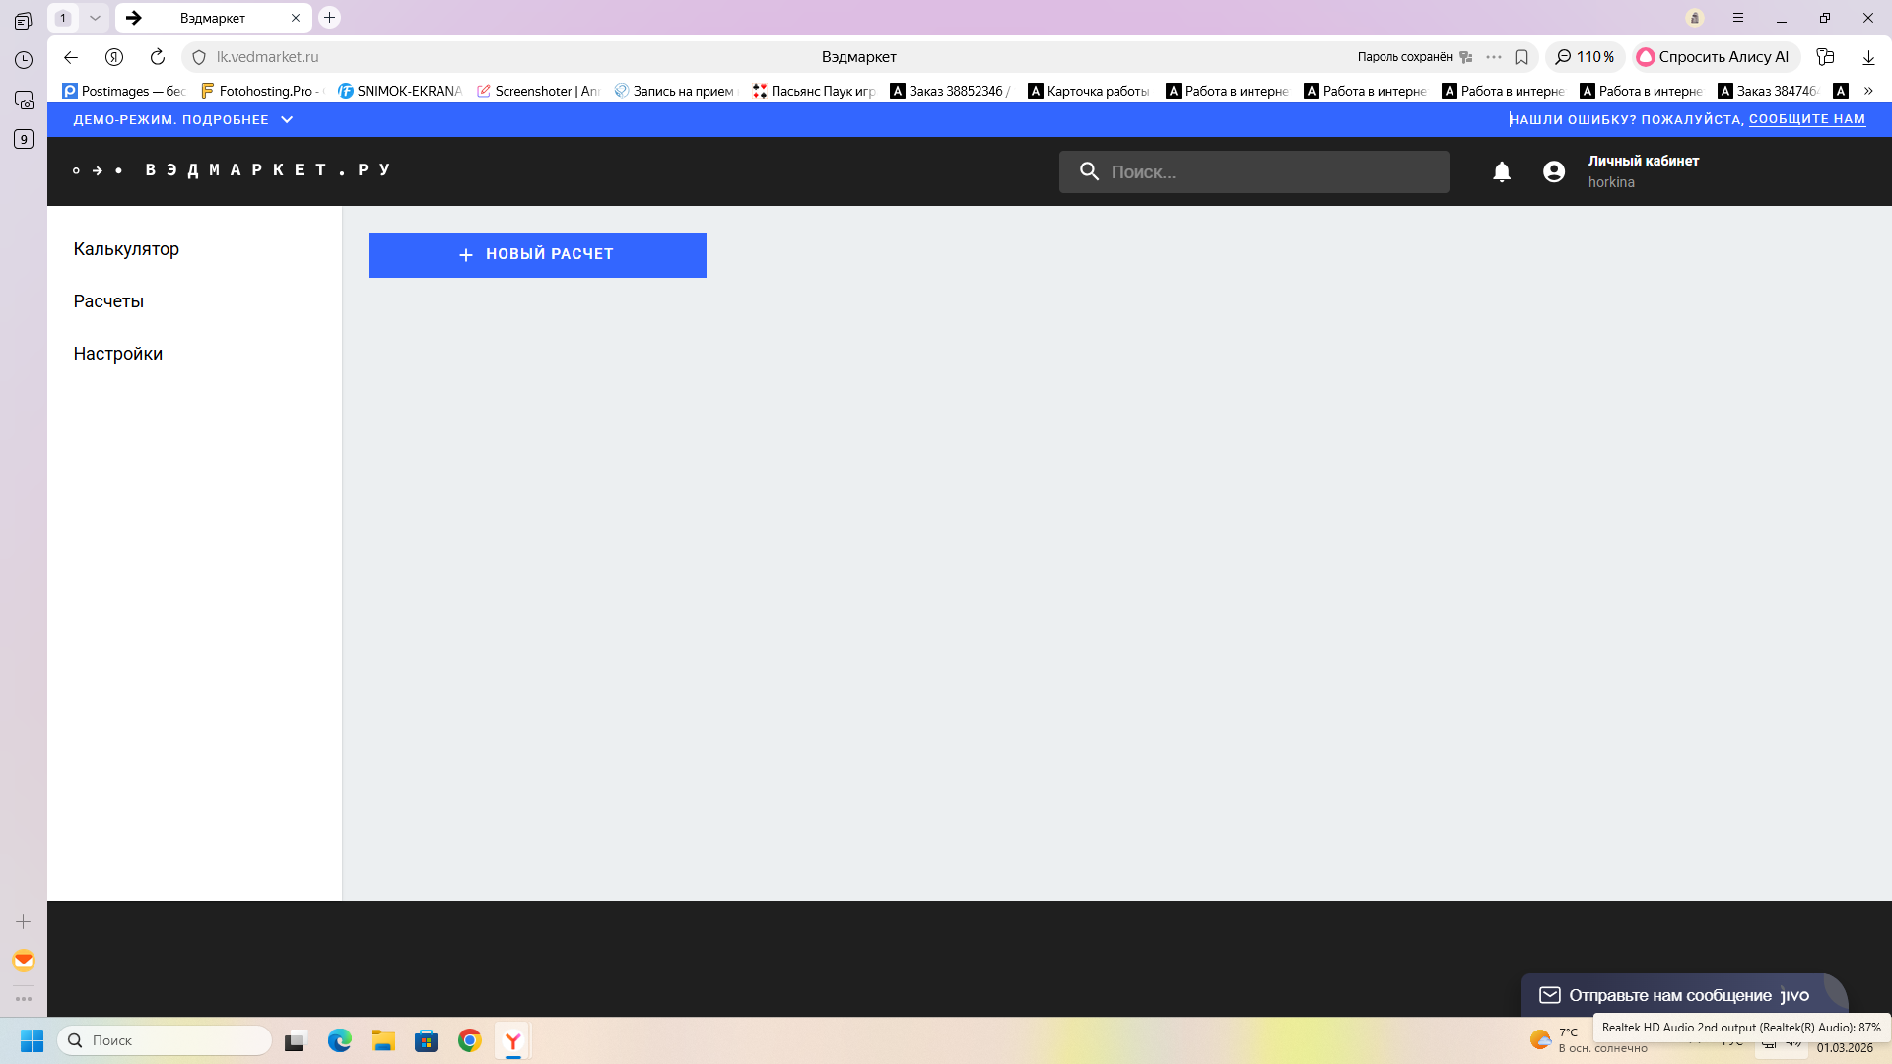Click the Новый расчет button

[537, 254]
